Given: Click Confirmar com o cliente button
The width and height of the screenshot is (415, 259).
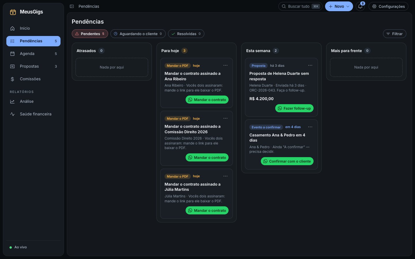Looking at the screenshot, I should 287,161.
